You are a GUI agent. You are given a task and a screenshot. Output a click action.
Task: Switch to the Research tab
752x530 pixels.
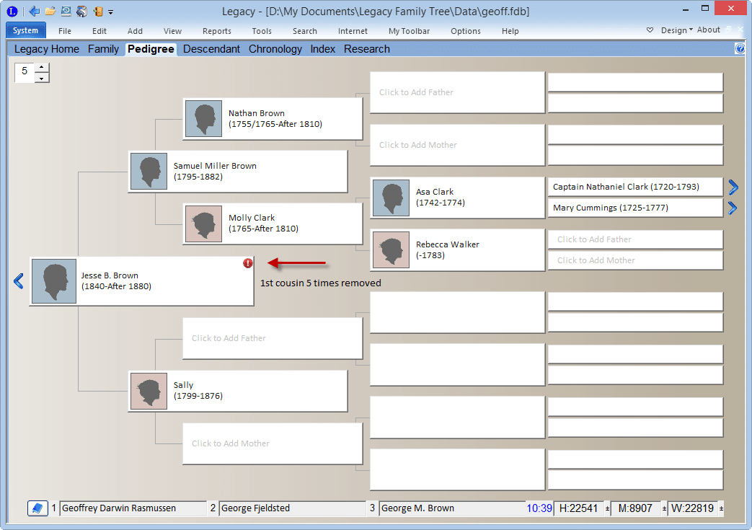(x=367, y=49)
